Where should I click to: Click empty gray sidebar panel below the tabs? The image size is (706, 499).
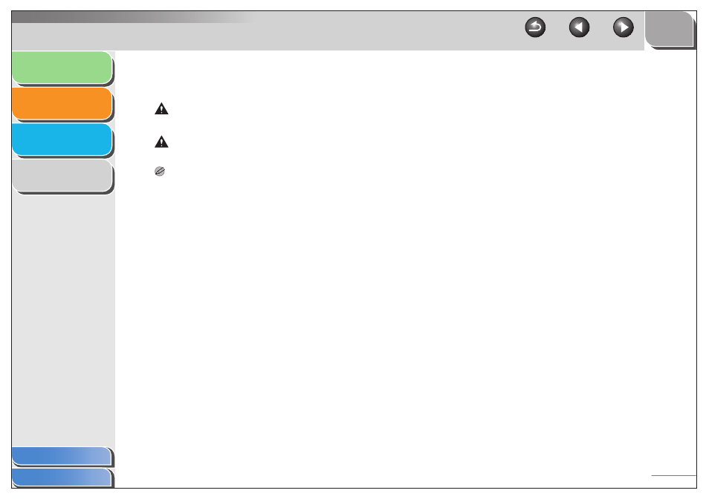[63, 319]
